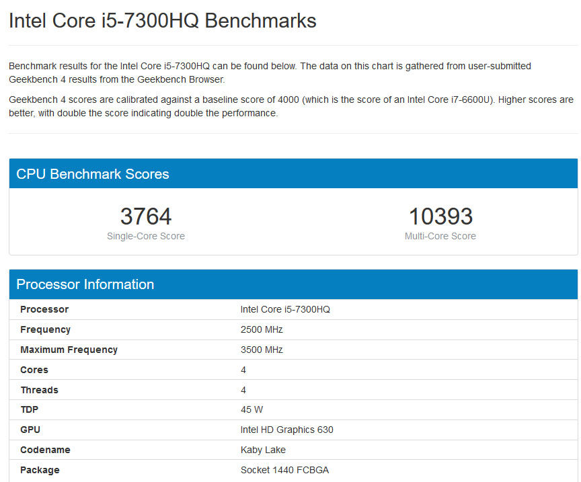
Task: Click the Maximum Frequency row label
Action: pos(69,350)
